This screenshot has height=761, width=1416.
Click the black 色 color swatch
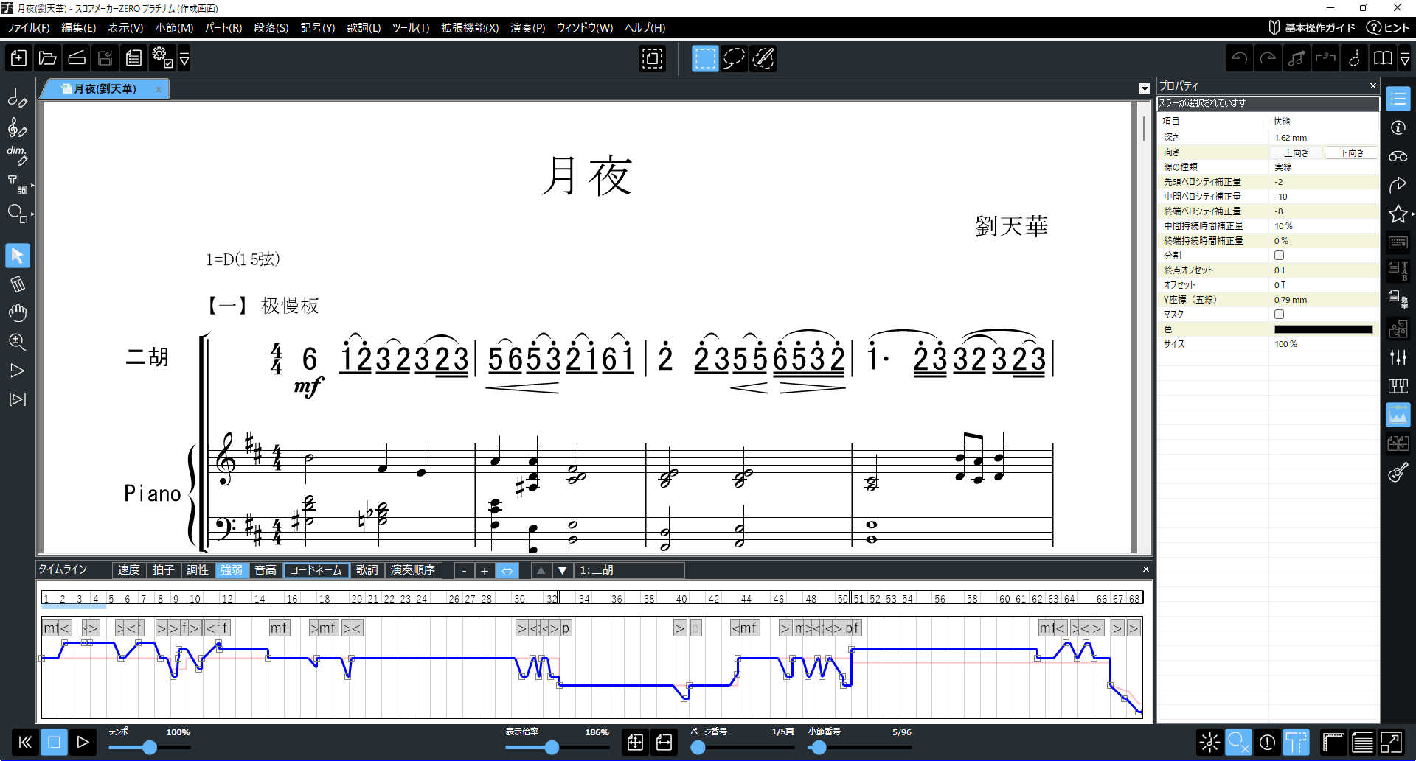(x=1323, y=329)
